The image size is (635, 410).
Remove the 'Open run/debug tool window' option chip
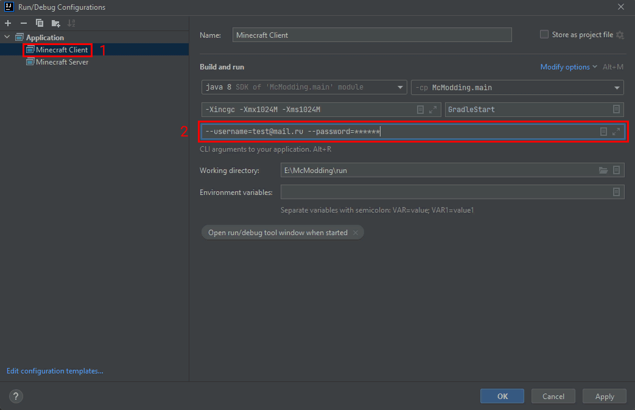coord(356,233)
